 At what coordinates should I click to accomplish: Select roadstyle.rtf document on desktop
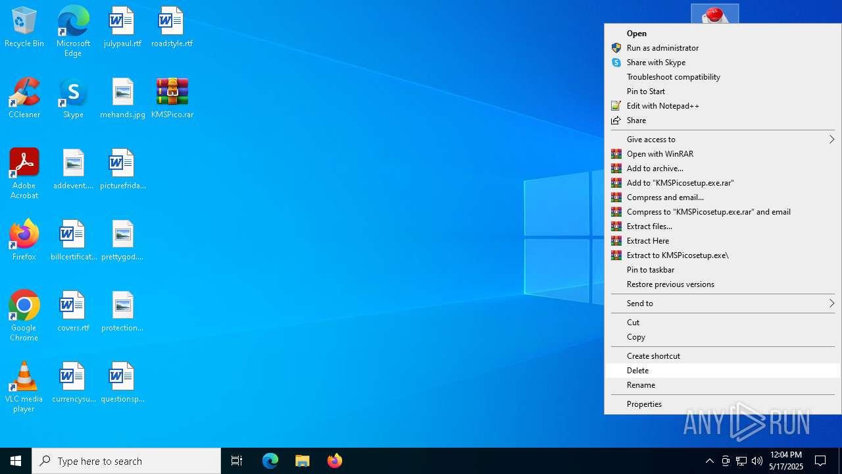point(172,28)
